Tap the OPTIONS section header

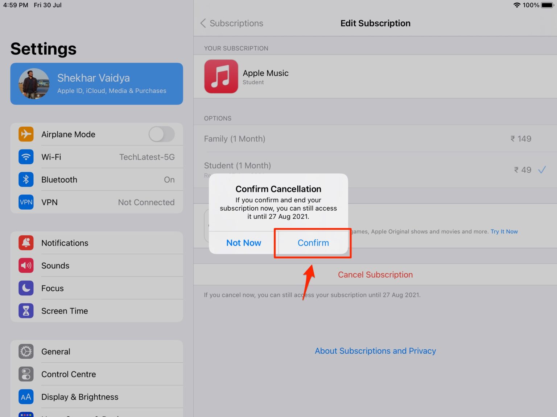point(218,118)
